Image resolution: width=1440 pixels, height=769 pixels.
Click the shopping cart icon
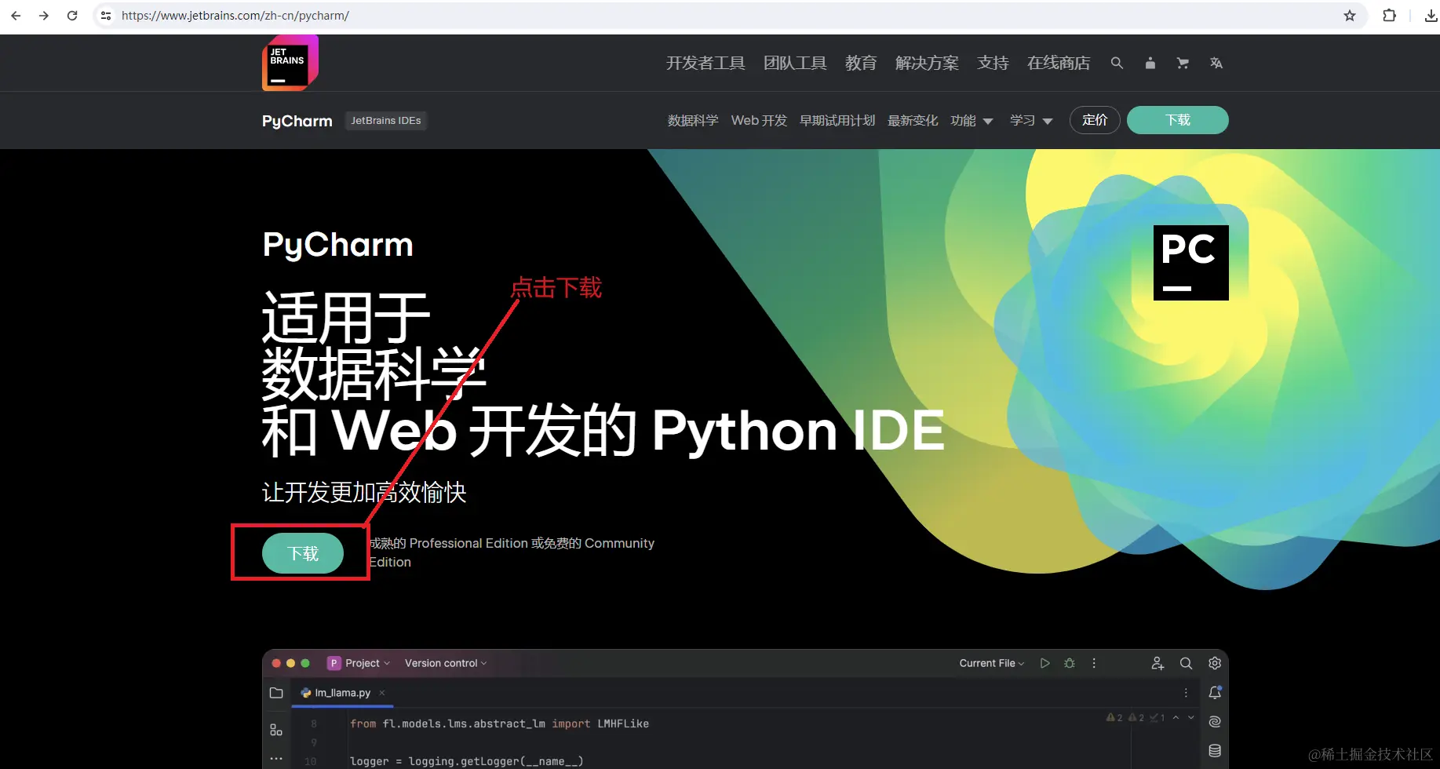click(x=1183, y=63)
